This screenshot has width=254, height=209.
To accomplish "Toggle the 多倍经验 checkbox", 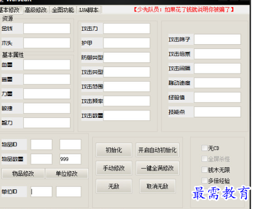I will coord(205,181).
